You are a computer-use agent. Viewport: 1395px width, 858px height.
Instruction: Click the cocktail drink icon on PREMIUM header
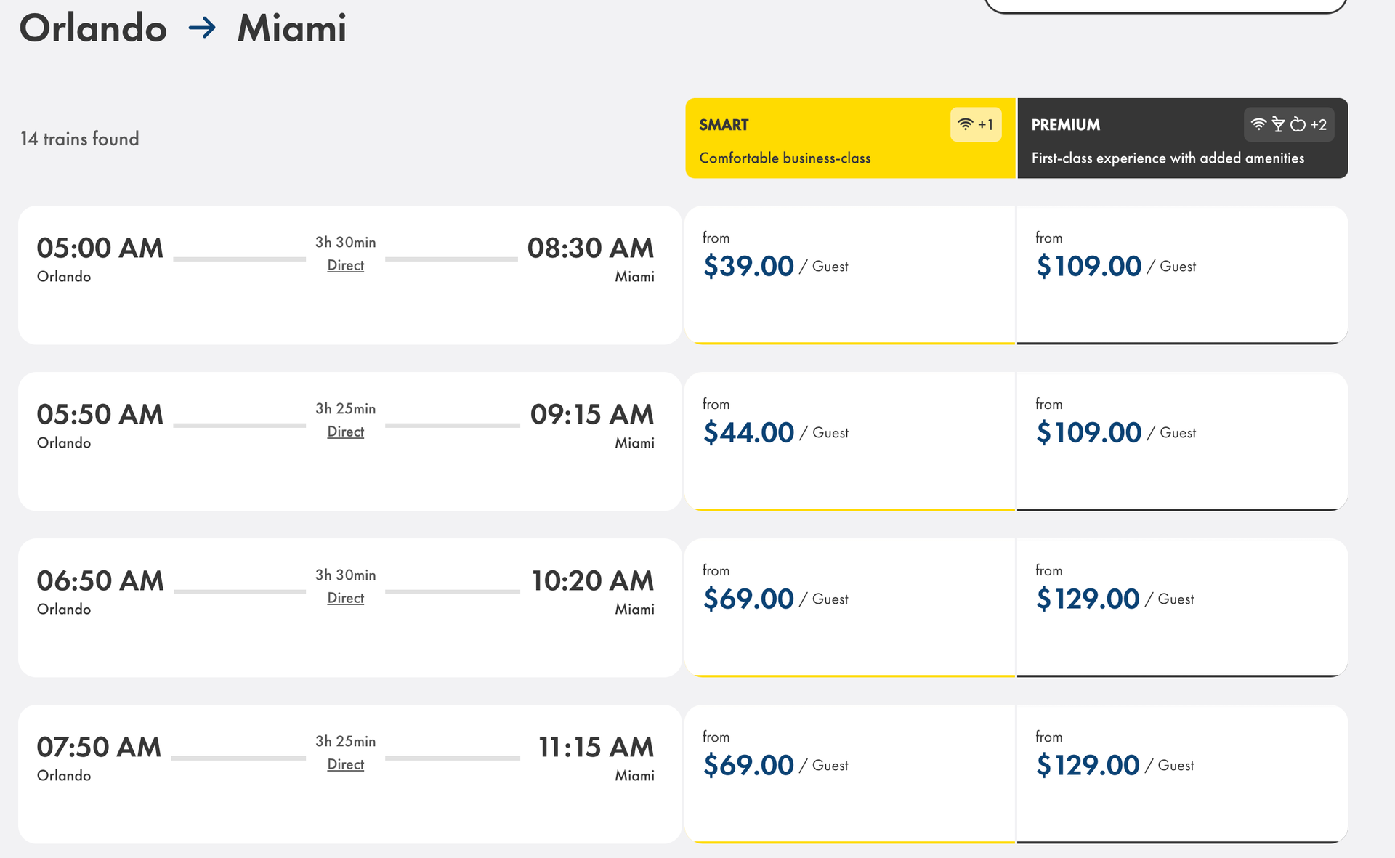(1277, 124)
